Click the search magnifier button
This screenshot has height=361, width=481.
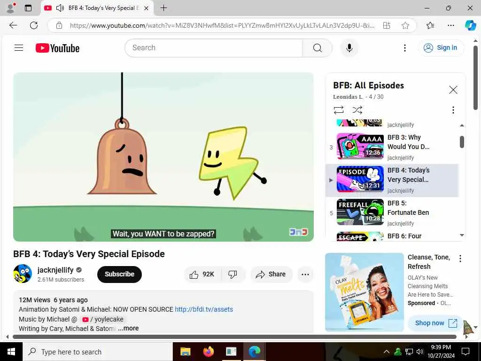[317, 48]
